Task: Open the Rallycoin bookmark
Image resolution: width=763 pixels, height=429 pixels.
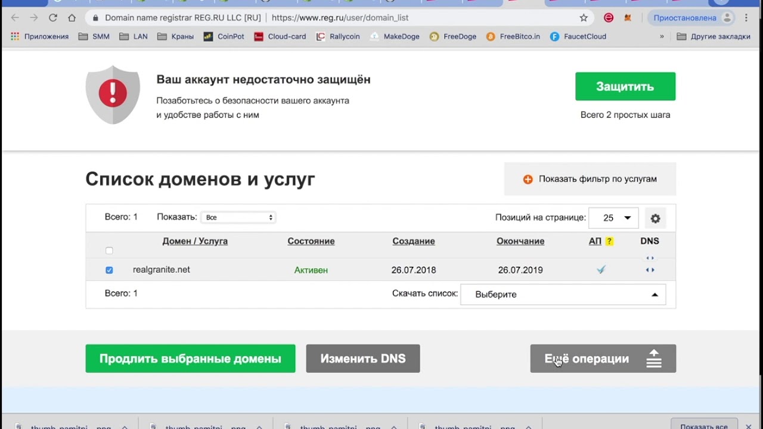Action: point(337,36)
